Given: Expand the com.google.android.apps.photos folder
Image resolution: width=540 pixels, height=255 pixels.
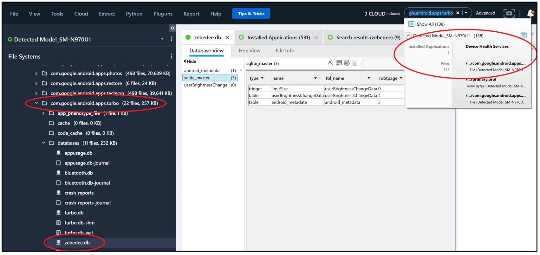Looking at the screenshot, I should pyautogui.click(x=36, y=73).
